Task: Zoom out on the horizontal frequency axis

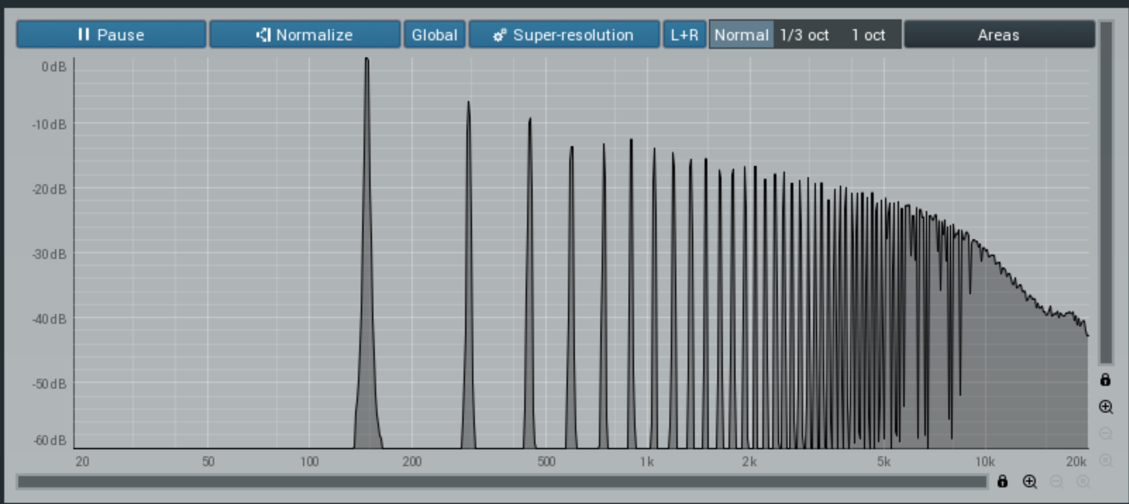Action: coord(1056,481)
